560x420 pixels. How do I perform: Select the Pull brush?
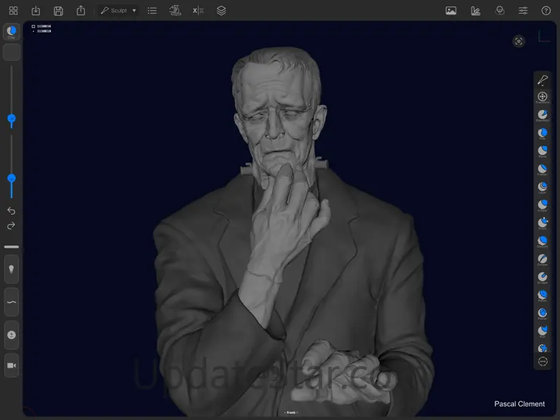pos(543,332)
